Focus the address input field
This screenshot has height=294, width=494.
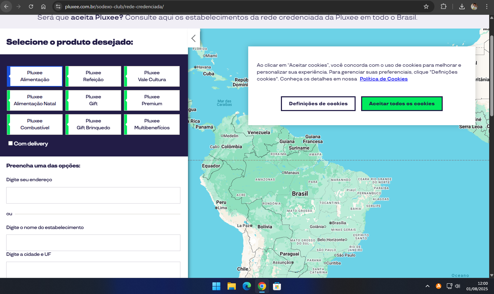[93, 195]
